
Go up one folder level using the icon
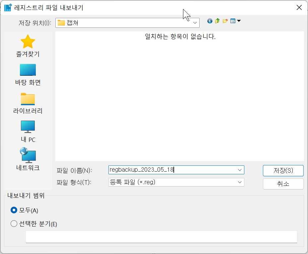point(217,21)
